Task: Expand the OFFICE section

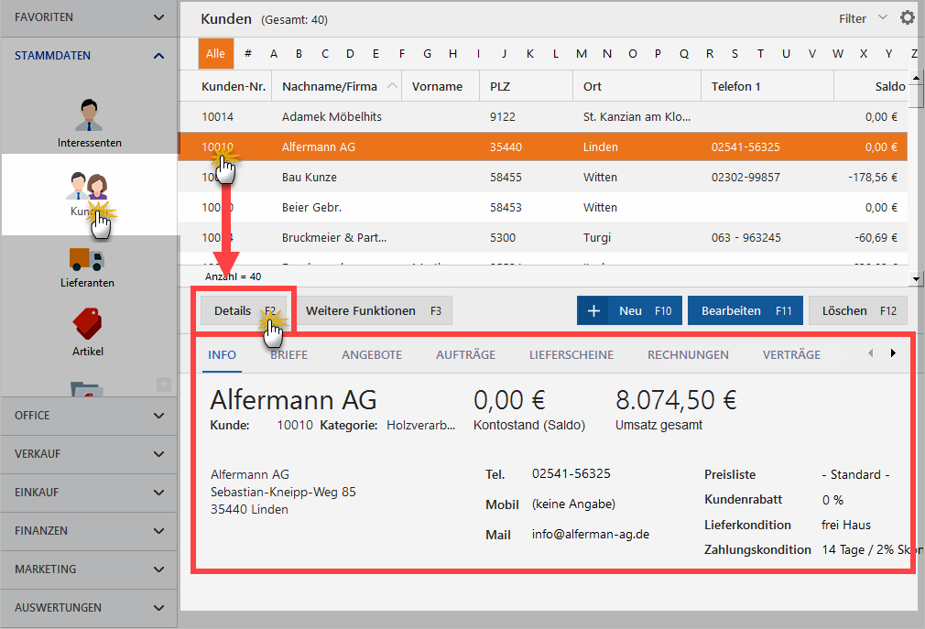Action: tap(89, 416)
